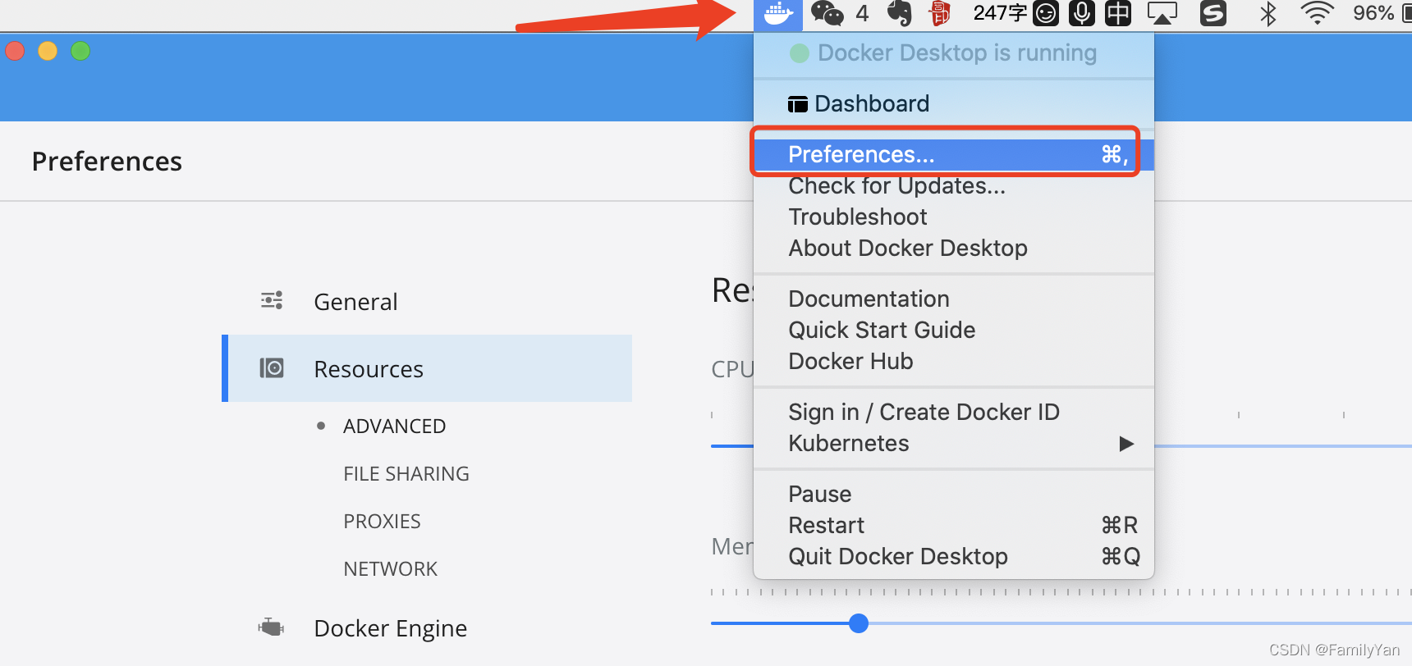
Task: Click the Sogou S menu bar icon
Action: (x=1213, y=13)
